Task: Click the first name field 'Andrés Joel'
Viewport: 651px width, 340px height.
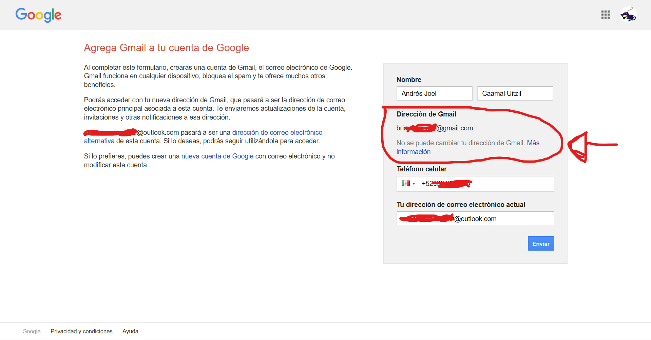Action: pos(435,93)
